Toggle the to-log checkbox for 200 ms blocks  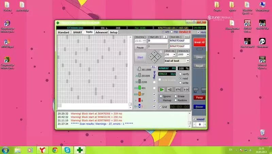click(x=154, y=88)
